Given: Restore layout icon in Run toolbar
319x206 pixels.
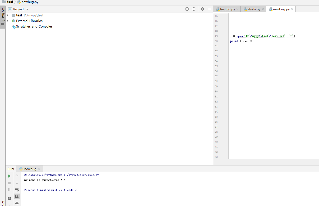Looking at the screenshot, I should 9,198.
